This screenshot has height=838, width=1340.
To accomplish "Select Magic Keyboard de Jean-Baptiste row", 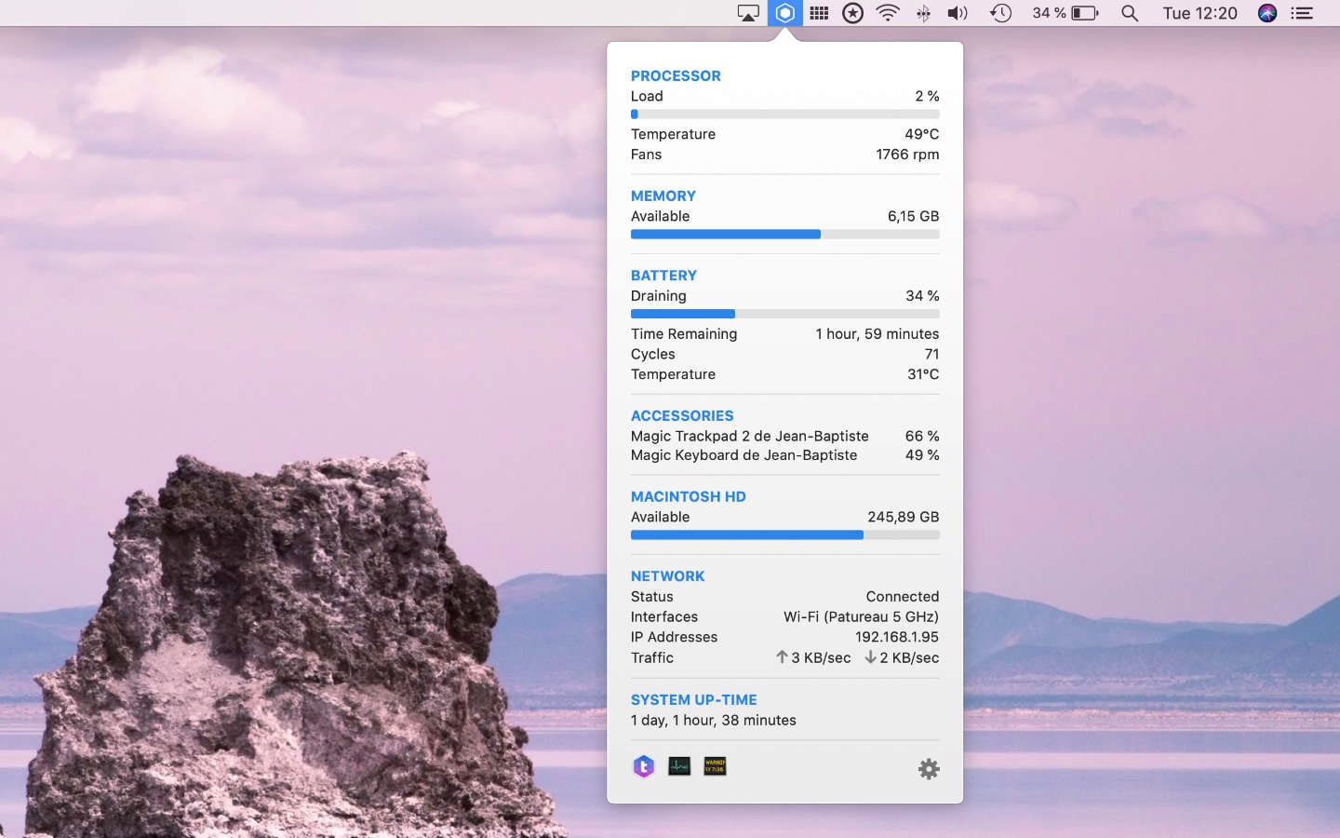I will pos(784,455).
